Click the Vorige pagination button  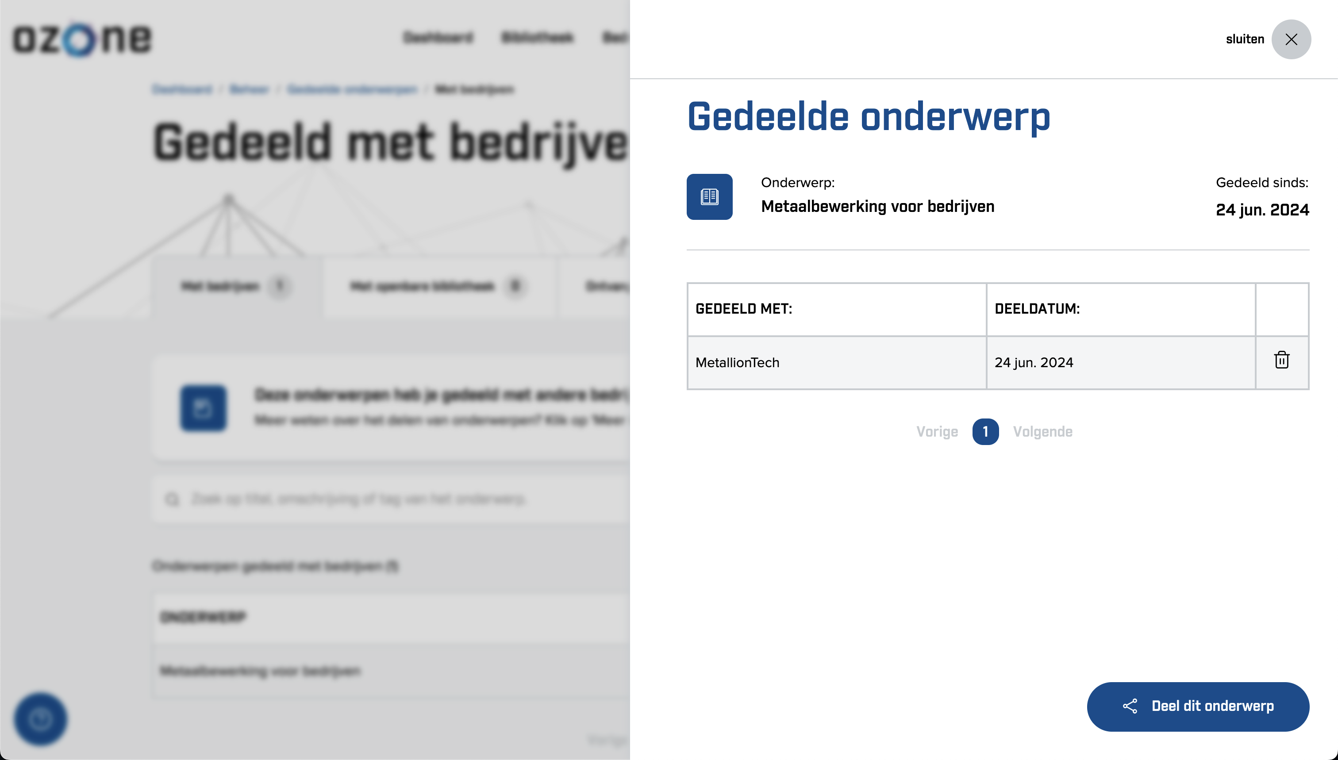(x=937, y=431)
